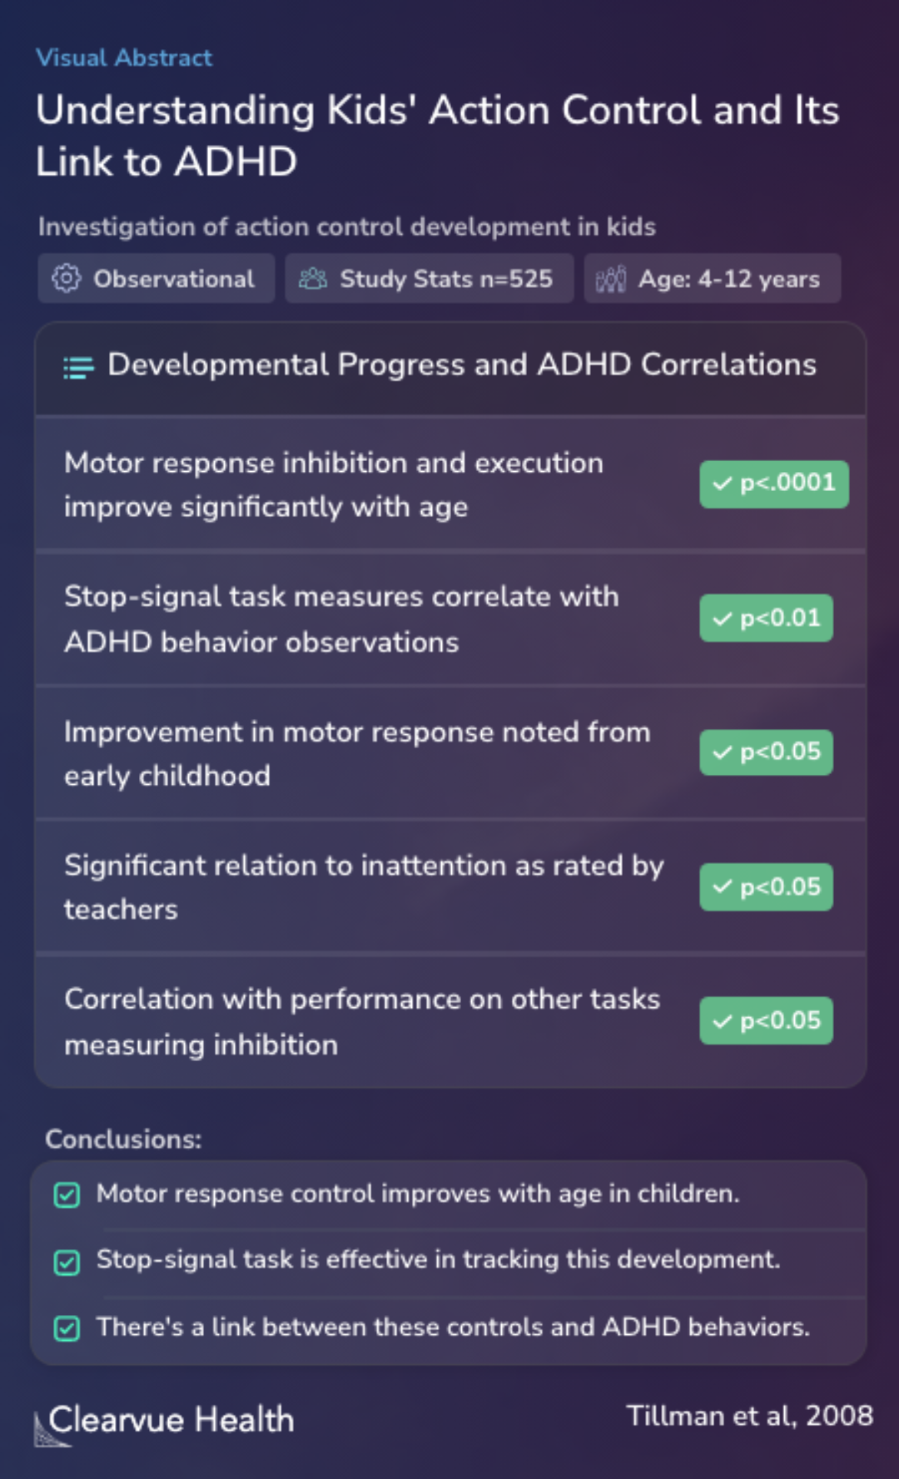
Task: Select the Stop-signal task measures finding row
Action: 450,618
